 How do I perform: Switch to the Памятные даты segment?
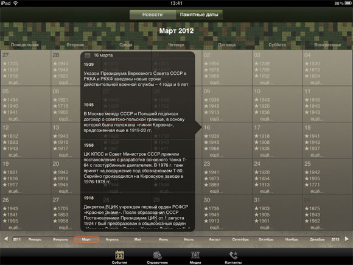199,15
